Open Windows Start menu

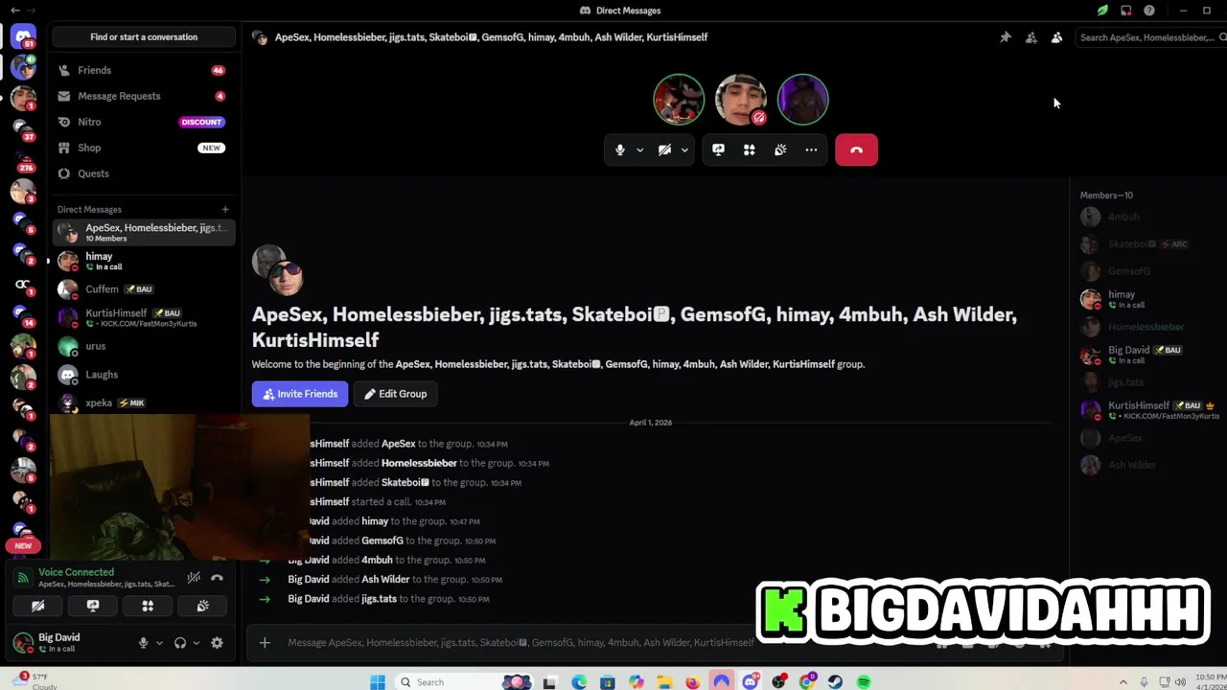tap(378, 682)
